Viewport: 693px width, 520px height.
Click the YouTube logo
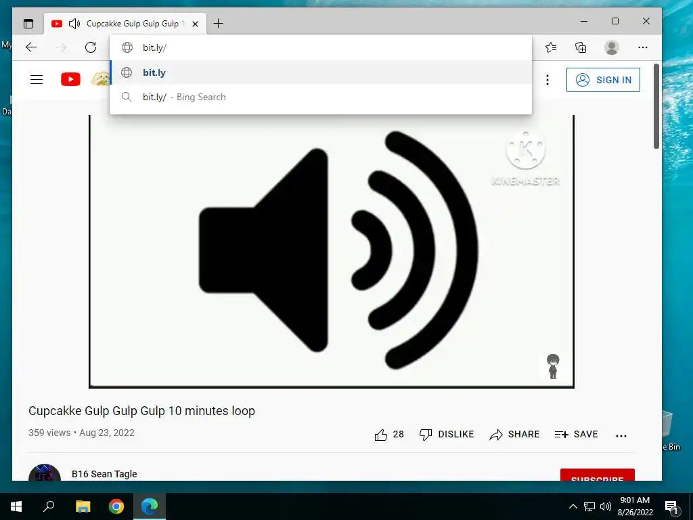point(70,80)
